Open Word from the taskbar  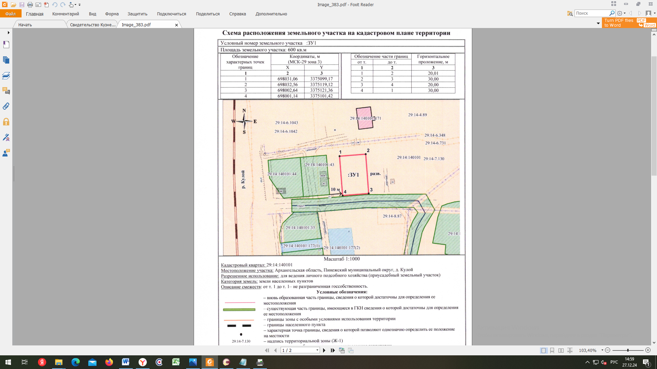(126, 362)
